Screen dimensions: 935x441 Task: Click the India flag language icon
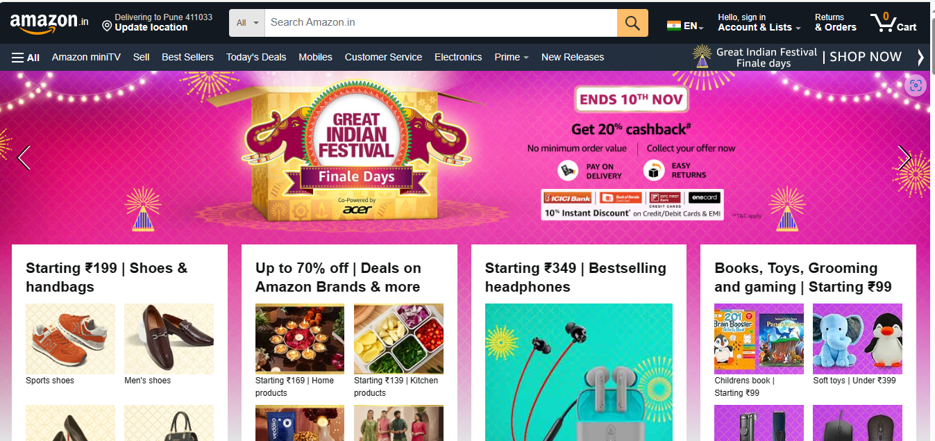point(673,26)
